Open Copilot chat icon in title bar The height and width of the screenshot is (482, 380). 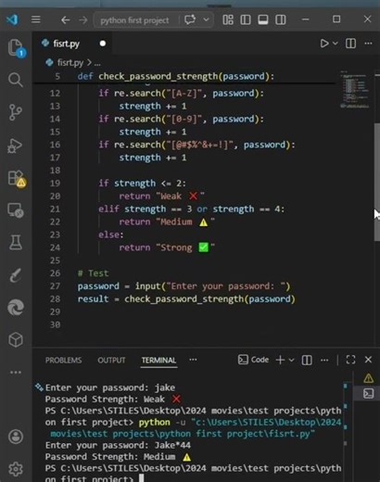click(x=190, y=19)
